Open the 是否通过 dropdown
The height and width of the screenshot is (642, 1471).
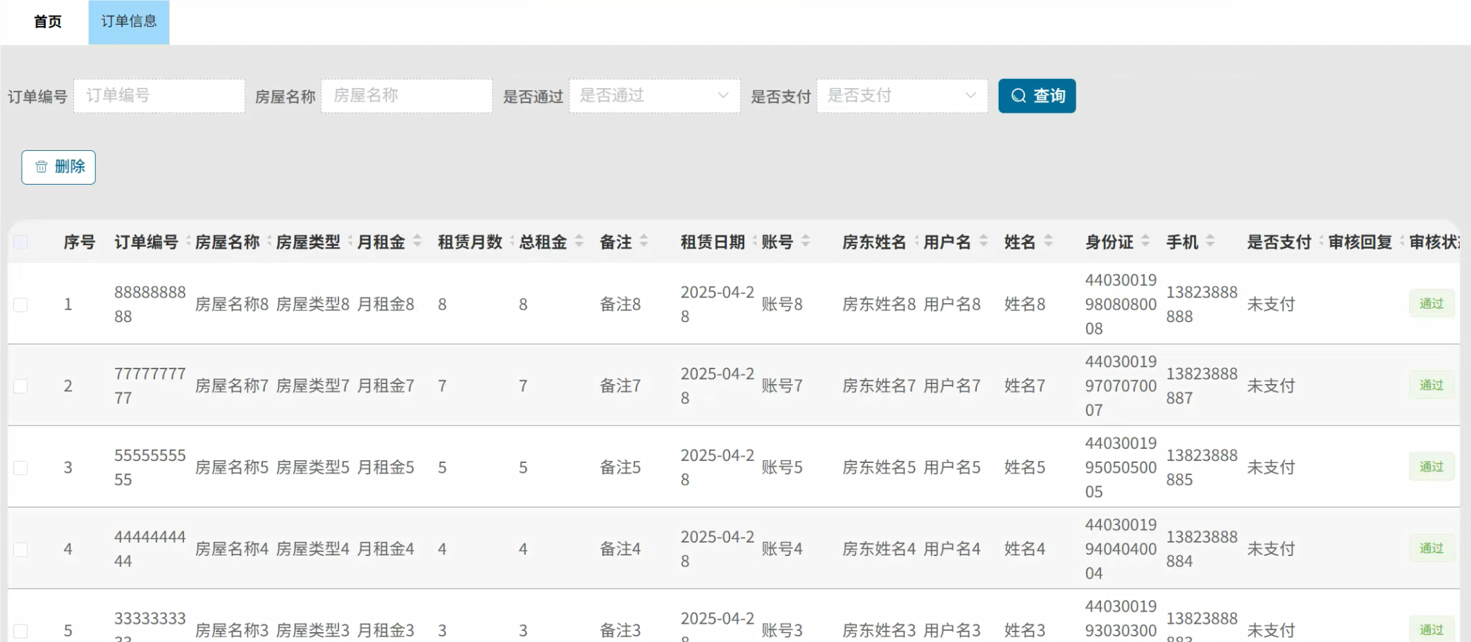(x=654, y=96)
